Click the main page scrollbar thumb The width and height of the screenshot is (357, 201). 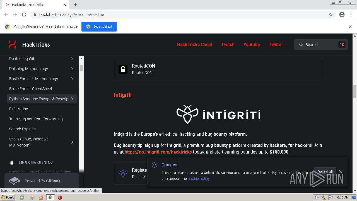(x=355, y=92)
